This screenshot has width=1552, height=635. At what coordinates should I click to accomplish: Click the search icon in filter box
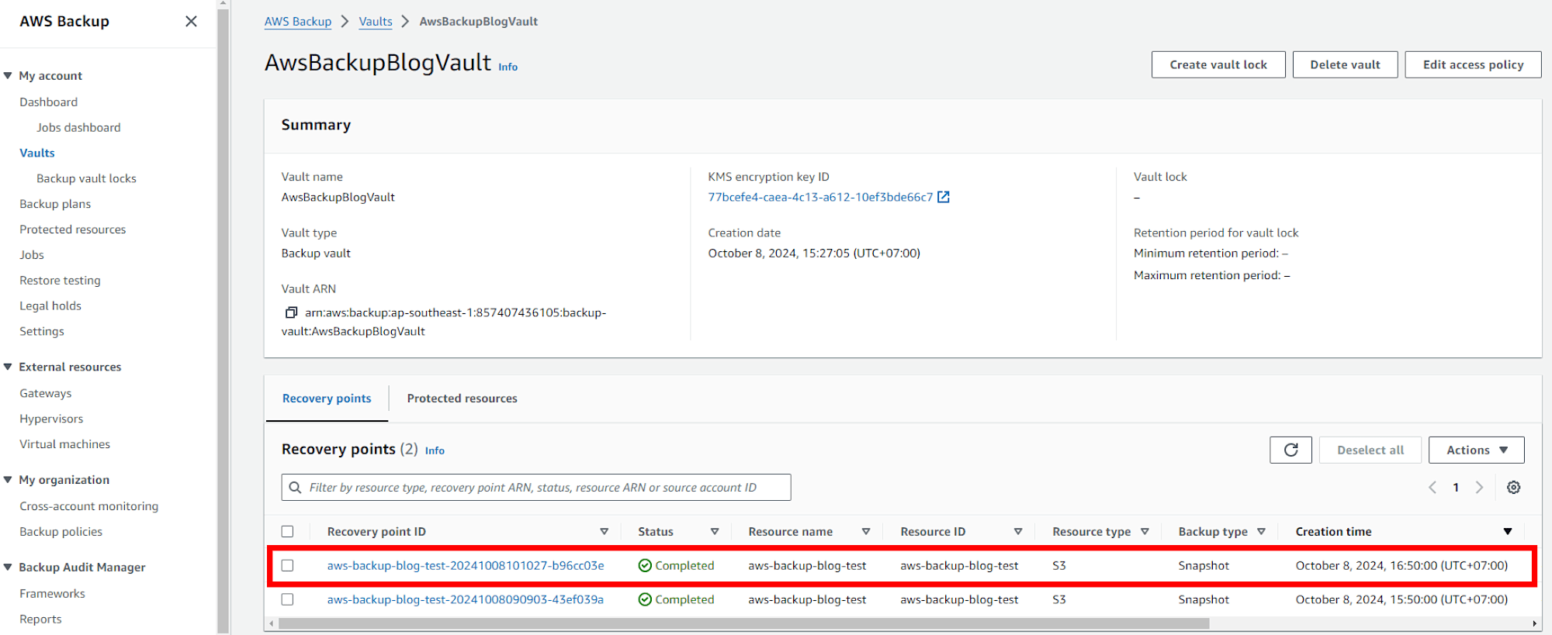tap(295, 488)
